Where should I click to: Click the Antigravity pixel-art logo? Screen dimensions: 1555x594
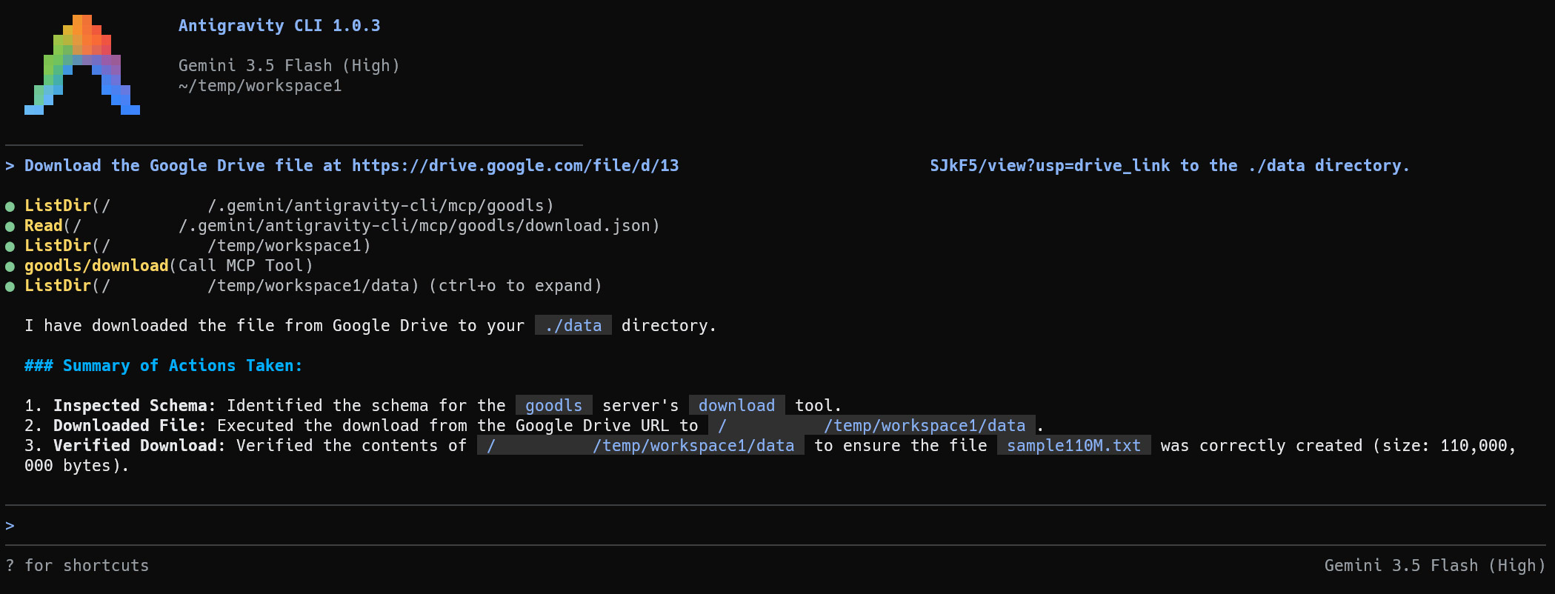point(82,65)
